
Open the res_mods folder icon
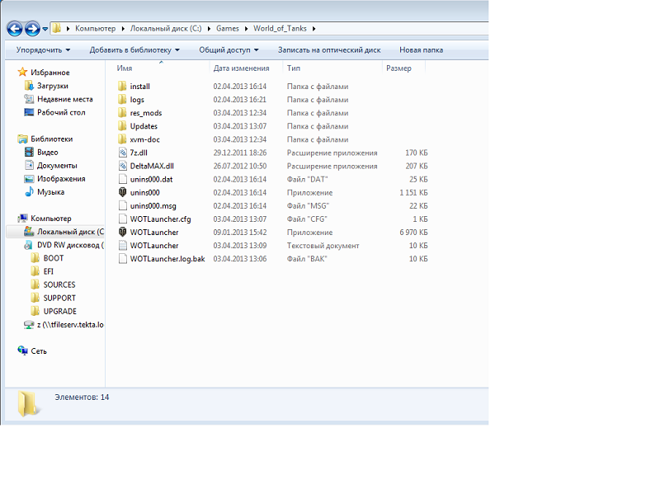pos(123,113)
